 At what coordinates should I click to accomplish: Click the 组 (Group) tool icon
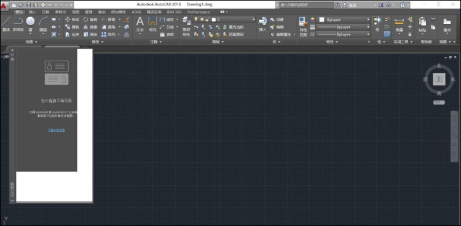pos(377,24)
